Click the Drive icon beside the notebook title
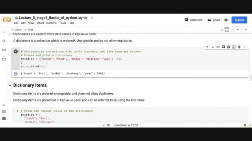The image size is (252, 141). (x=17, y=18)
